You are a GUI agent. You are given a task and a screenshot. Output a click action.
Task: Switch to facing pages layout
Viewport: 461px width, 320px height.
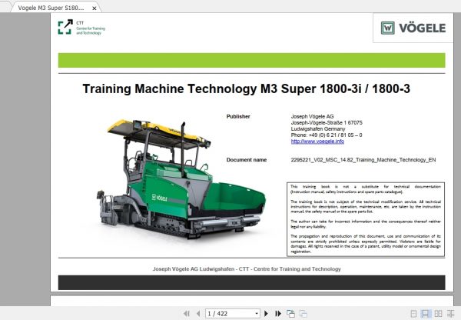pyautogui.click(x=438, y=314)
